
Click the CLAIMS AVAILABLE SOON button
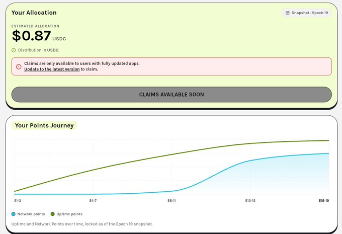(172, 95)
